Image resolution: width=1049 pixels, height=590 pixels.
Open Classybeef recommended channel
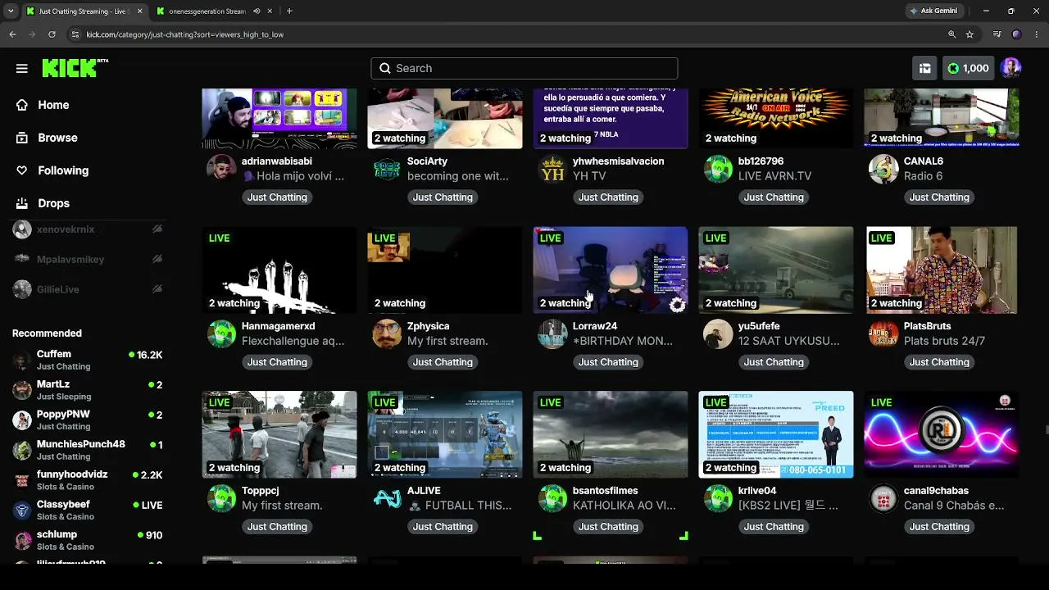tap(88, 511)
